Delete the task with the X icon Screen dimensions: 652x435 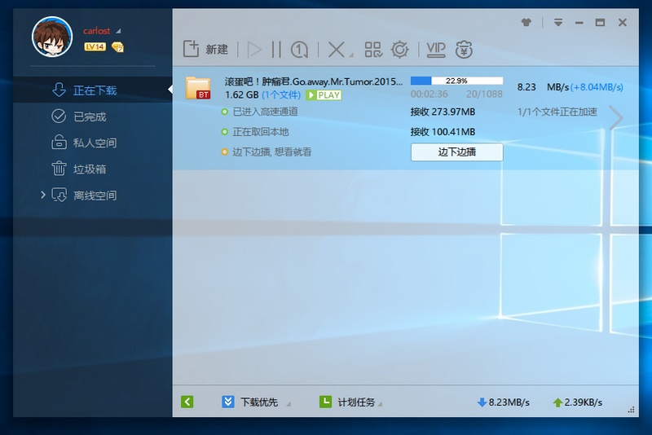click(x=336, y=50)
